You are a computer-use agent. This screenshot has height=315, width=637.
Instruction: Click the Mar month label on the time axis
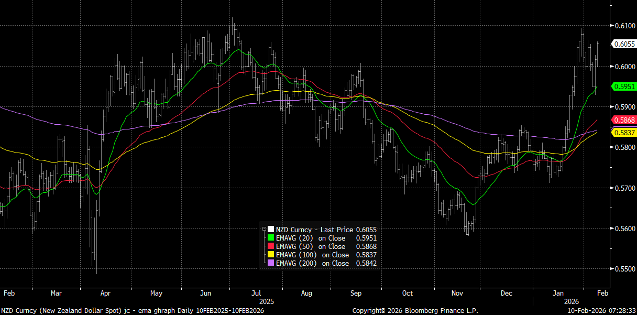click(56, 294)
